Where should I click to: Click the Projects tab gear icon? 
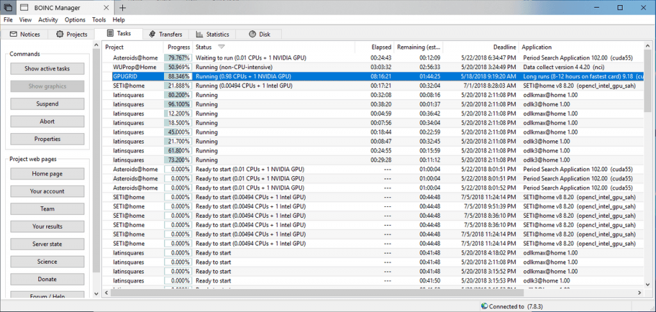pyautogui.click(x=60, y=35)
